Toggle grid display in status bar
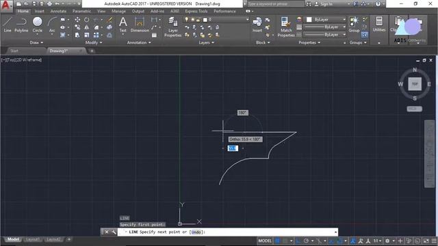 click(x=277, y=241)
